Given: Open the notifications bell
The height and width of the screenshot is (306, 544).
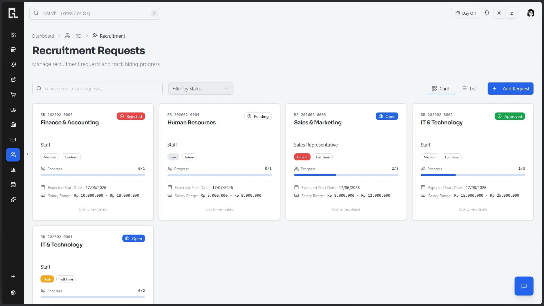Looking at the screenshot, I should (x=487, y=13).
